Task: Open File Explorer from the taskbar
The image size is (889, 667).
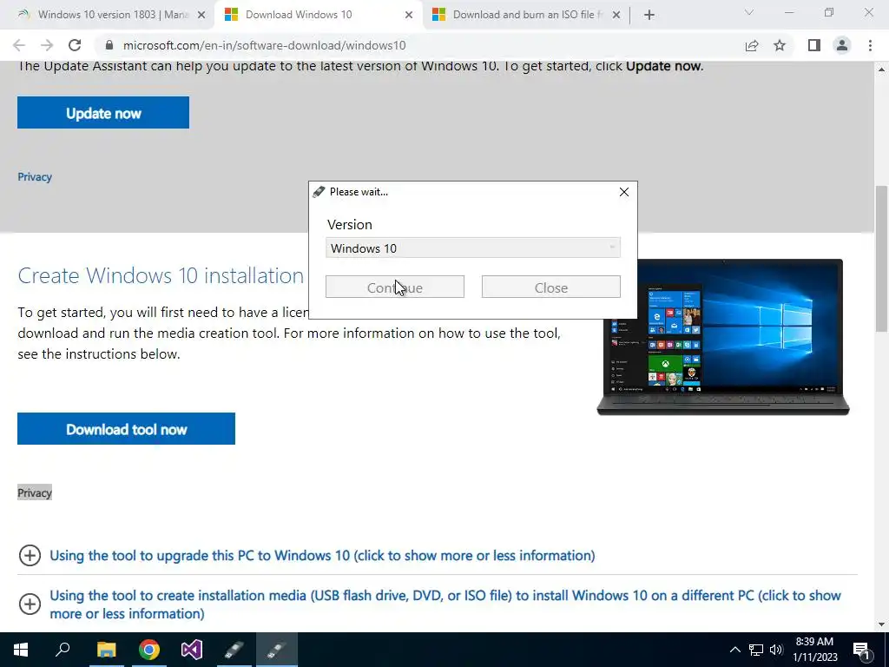Action: pos(106,650)
